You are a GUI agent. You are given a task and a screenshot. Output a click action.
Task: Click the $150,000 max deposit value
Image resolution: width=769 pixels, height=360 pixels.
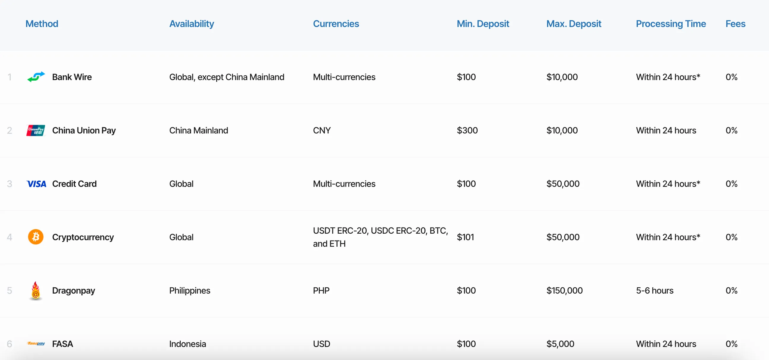click(564, 291)
